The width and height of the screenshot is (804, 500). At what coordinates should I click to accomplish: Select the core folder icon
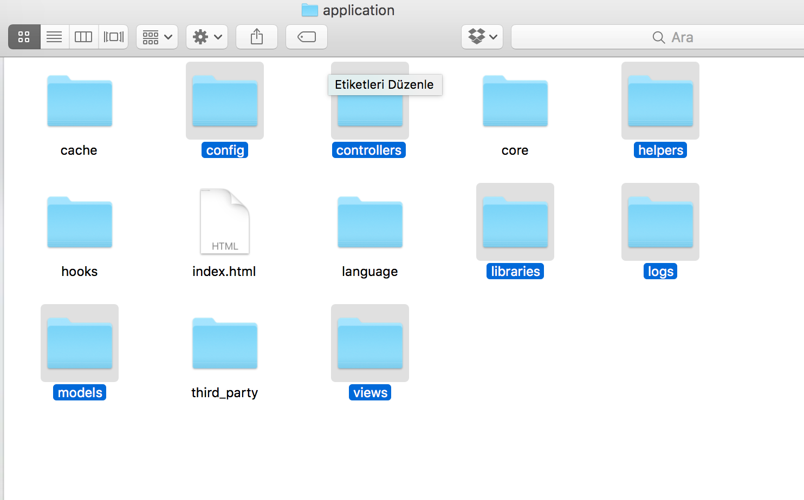pyautogui.click(x=515, y=101)
